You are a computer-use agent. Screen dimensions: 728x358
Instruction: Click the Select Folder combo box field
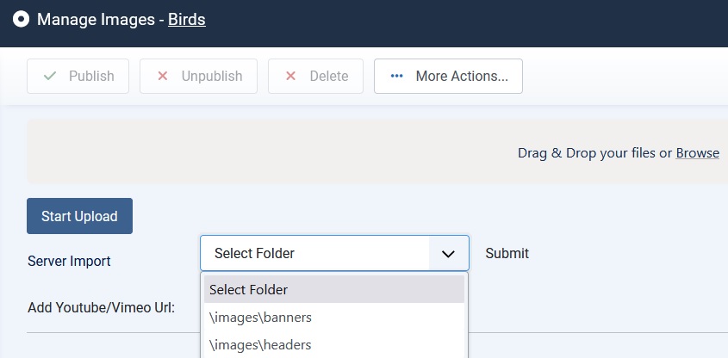334,253
